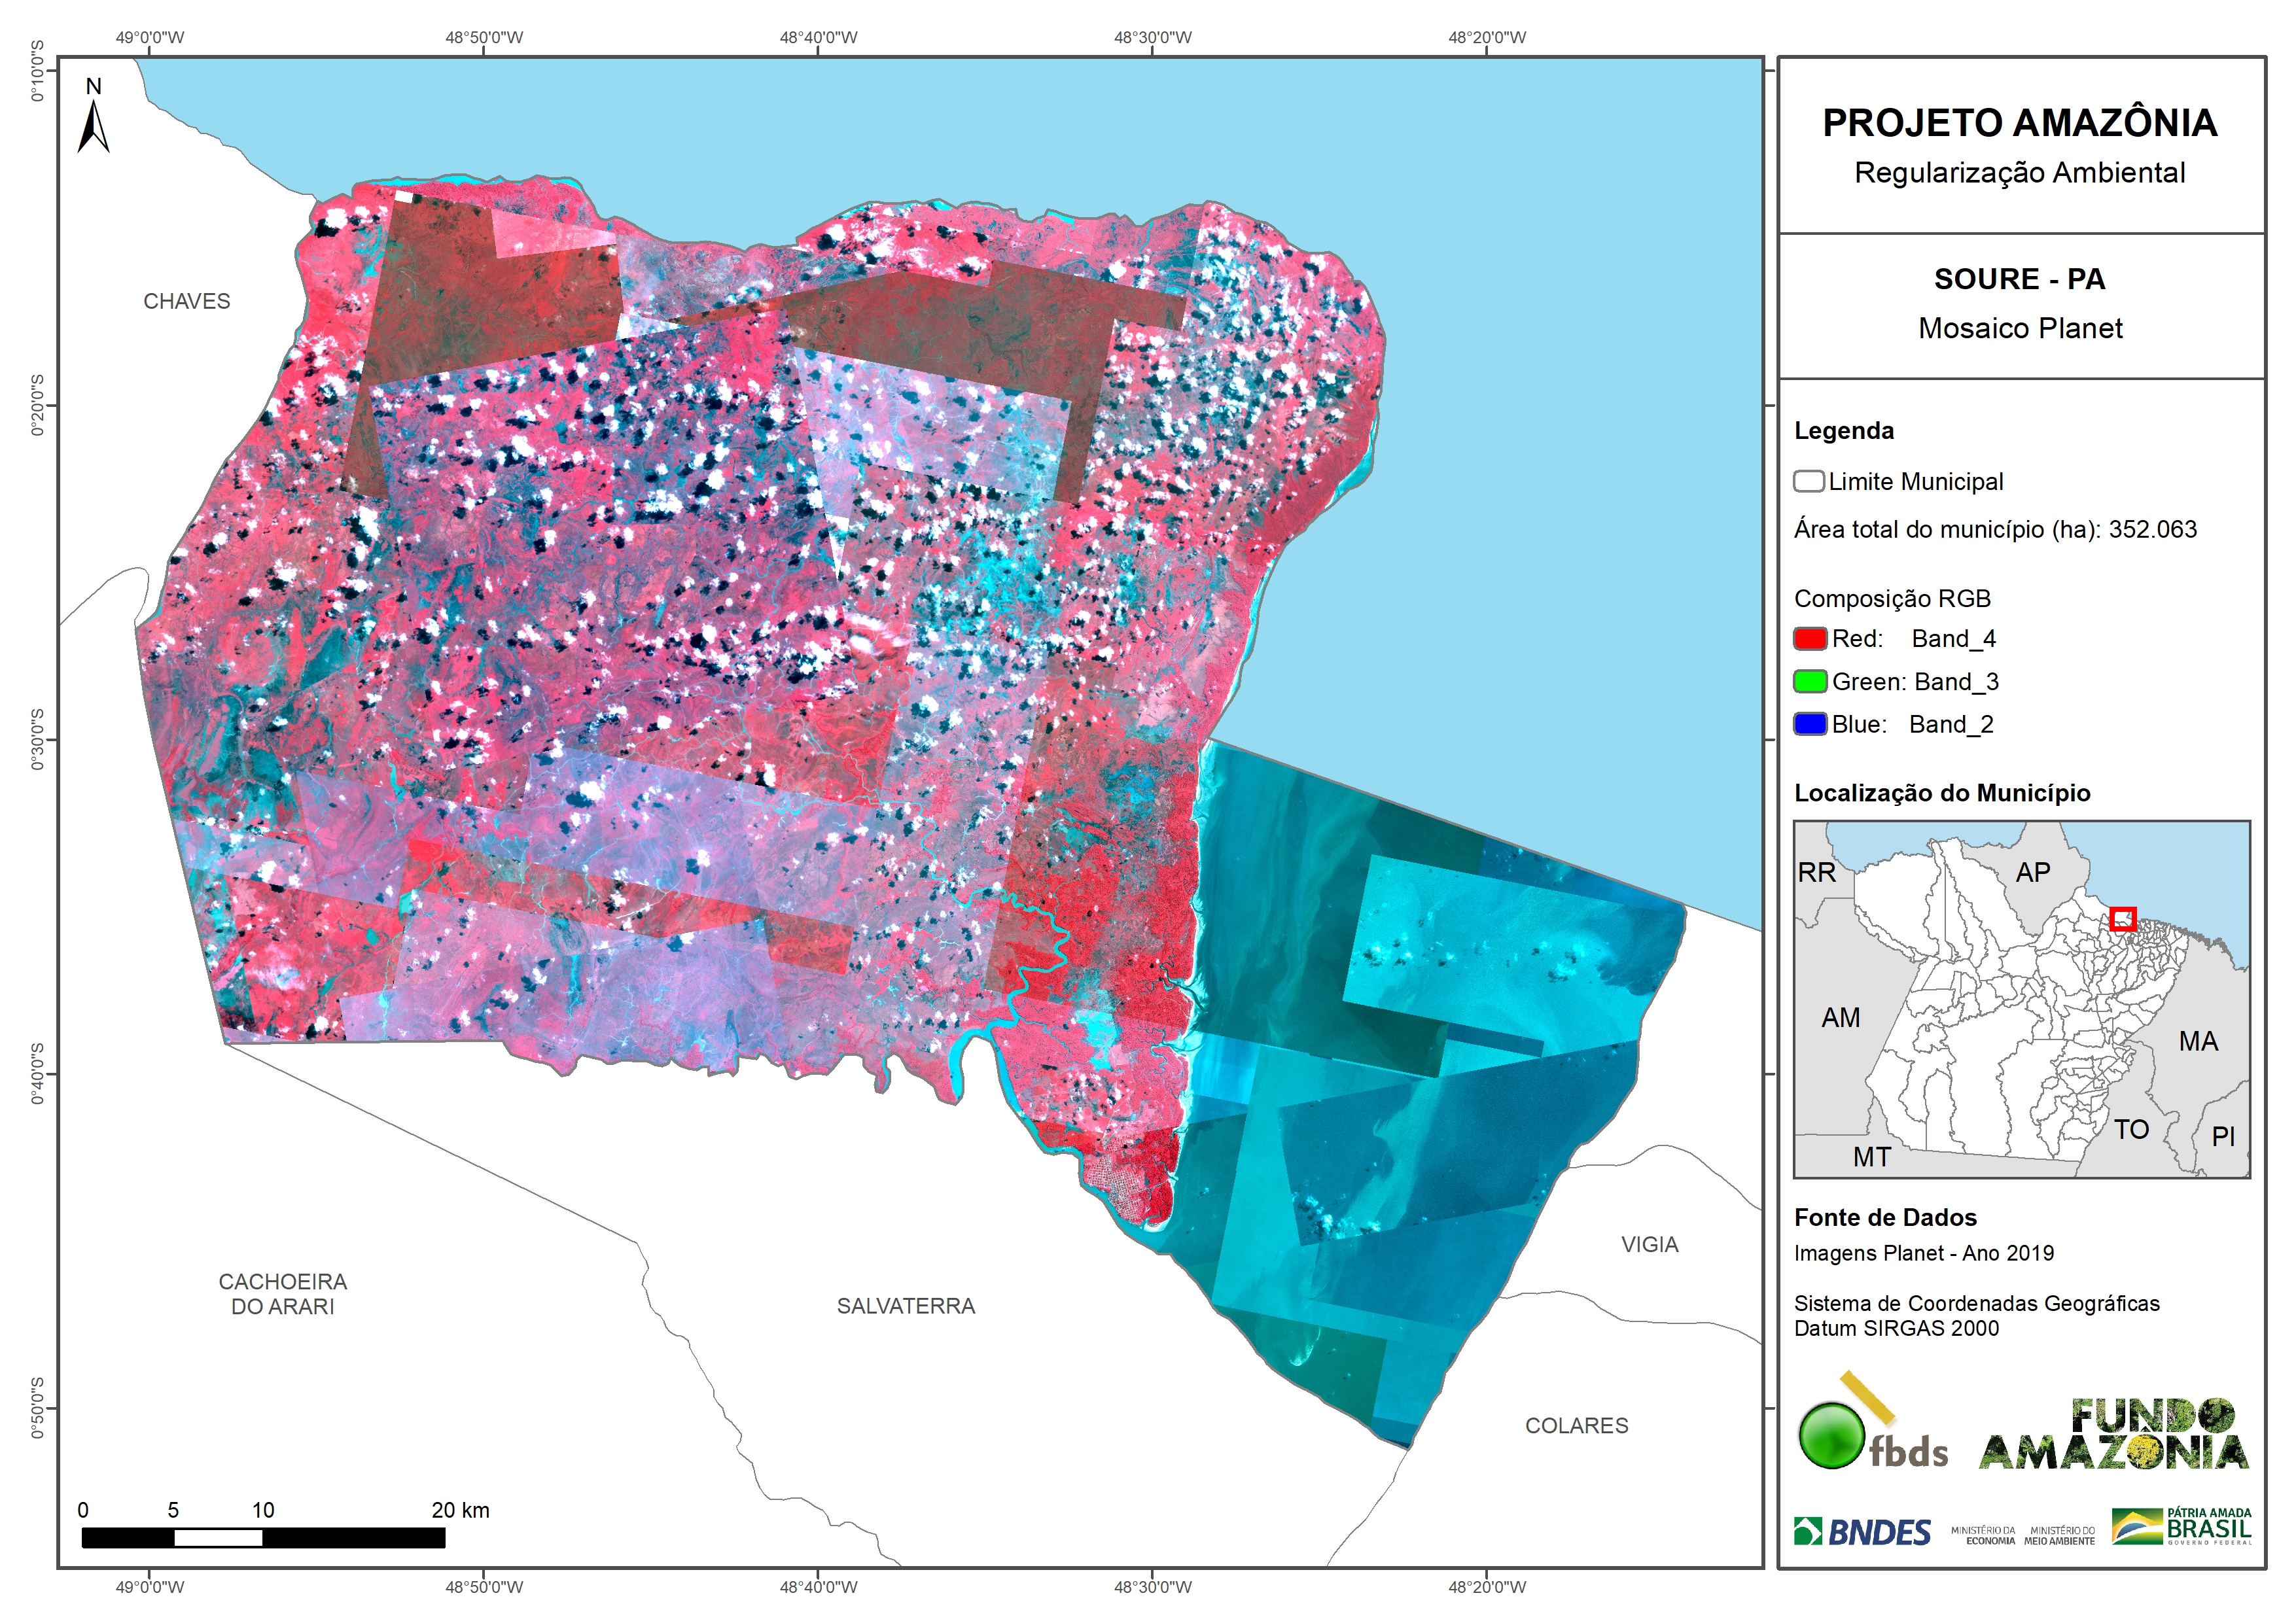This screenshot has width=2296, height=1623.
Task: Click the scale bar at 10 km mark
Action: (263, 1537)
